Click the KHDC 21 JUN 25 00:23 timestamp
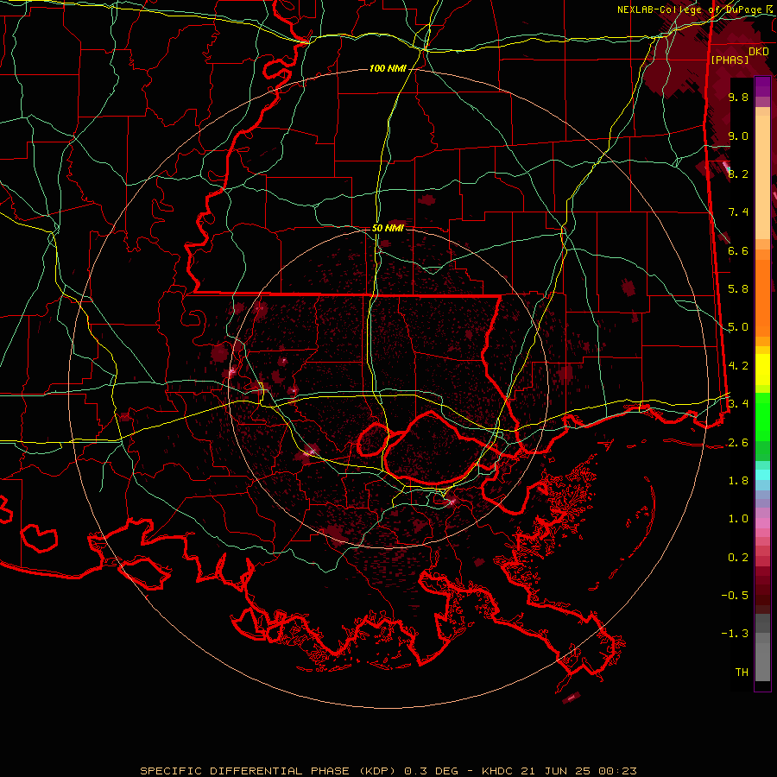This screenshot has width=777, height=777. [x=559, y=771]
